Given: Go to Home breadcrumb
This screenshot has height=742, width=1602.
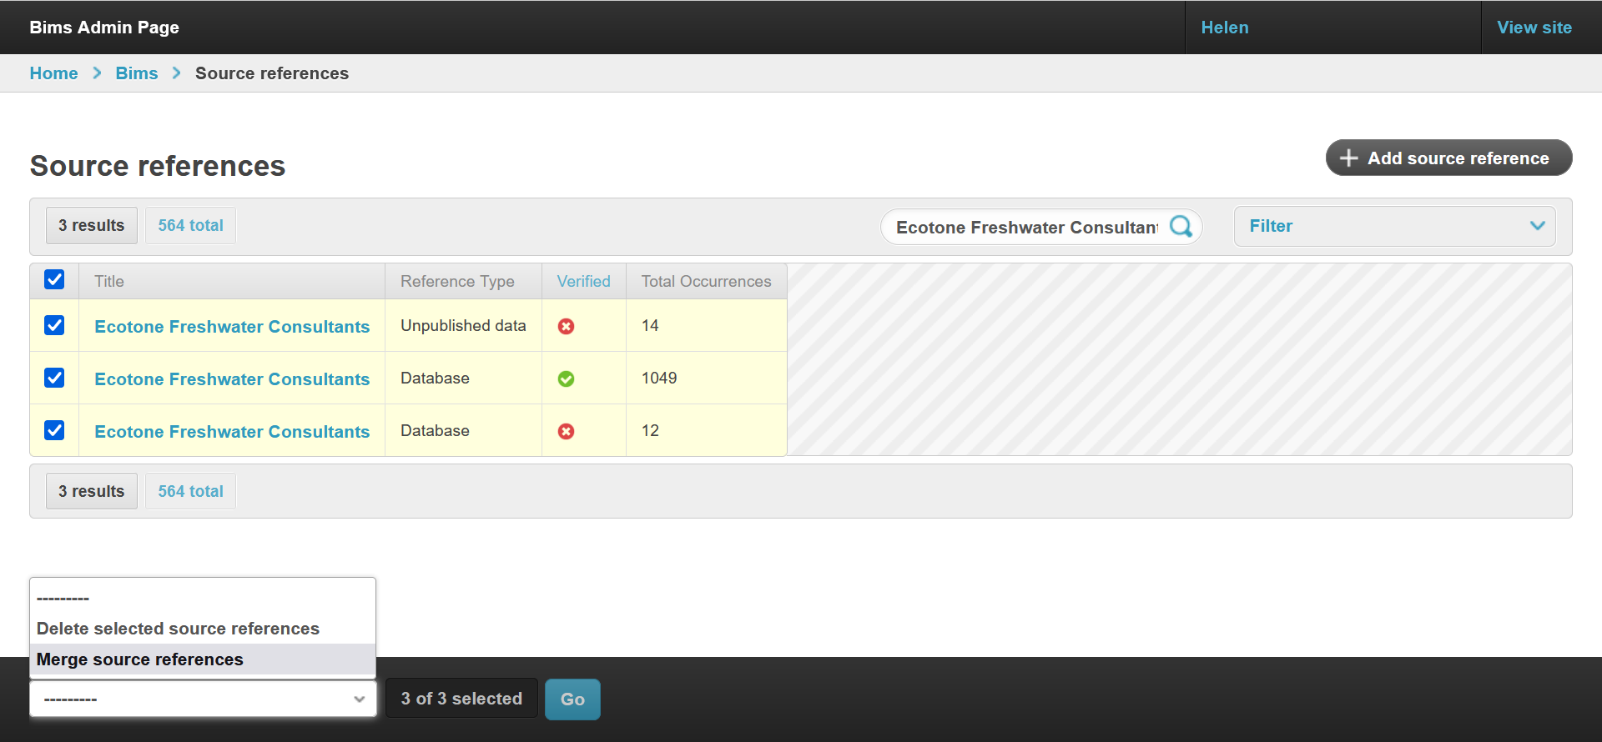Looking at the screenshot, I should [53, 73].
